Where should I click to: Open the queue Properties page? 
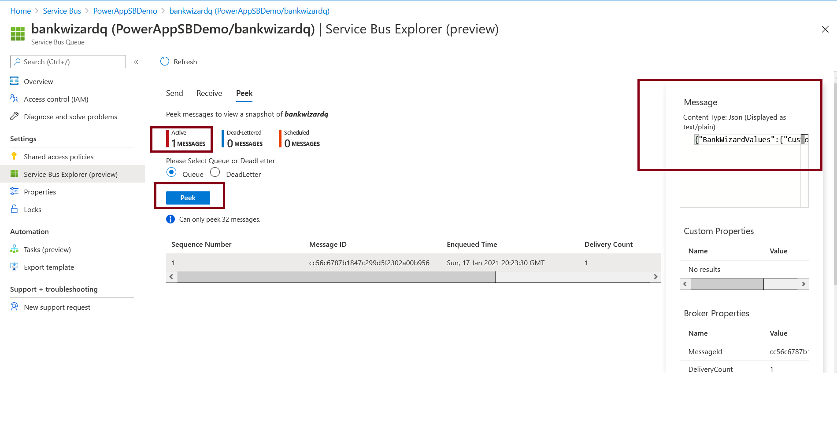pos(39,192)
